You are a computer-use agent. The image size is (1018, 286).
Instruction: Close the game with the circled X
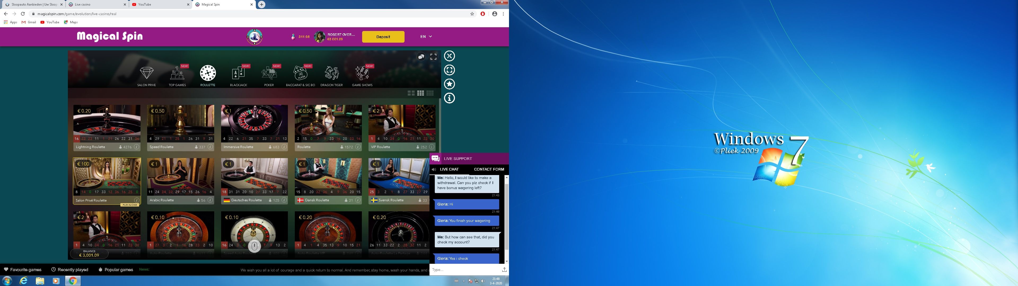pyautogui.click(x=449, y=56)
